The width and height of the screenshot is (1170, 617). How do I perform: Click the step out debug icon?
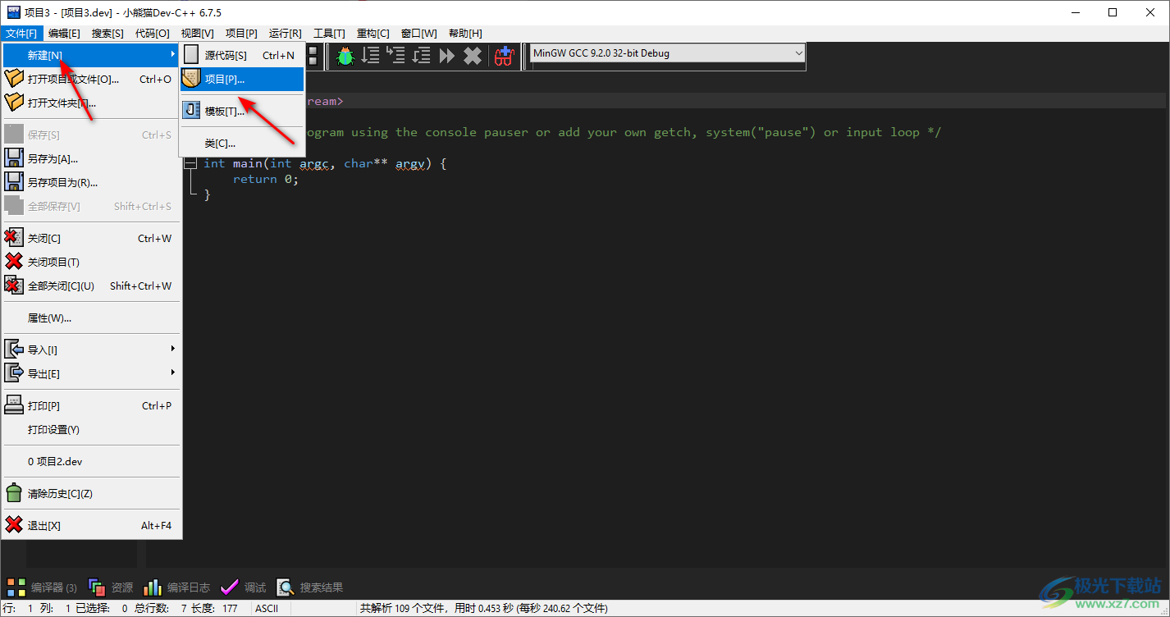422,56
